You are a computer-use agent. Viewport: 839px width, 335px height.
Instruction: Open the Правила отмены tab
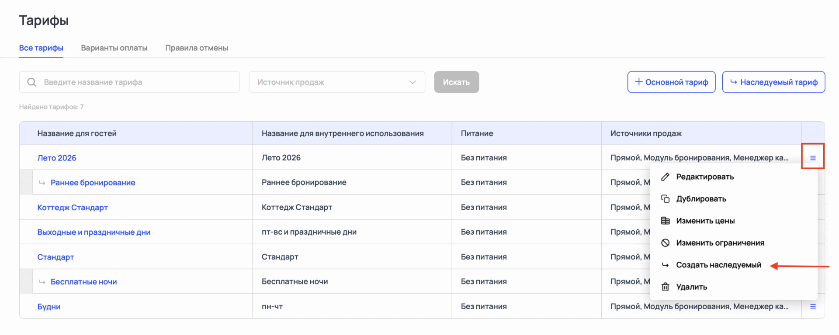196,48
